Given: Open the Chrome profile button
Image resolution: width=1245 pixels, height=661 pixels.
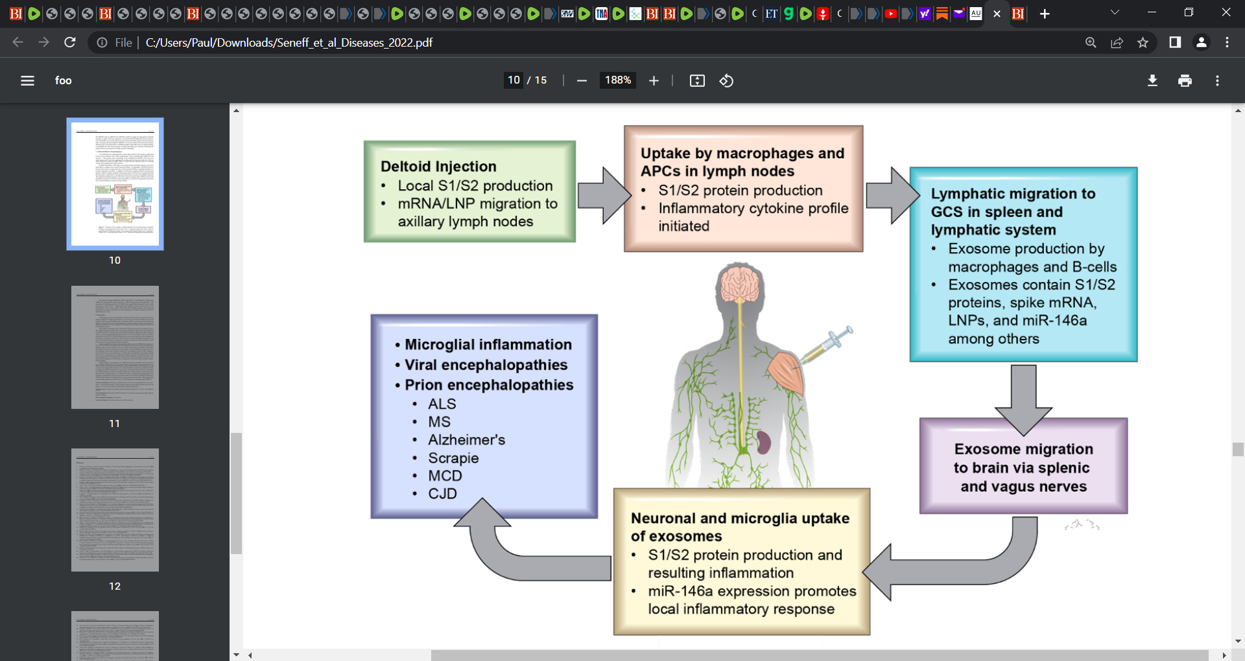Looking at the screenshot, I should [1201, 42].
